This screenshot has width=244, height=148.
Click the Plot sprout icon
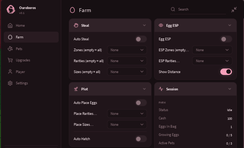tap(76, 89)
